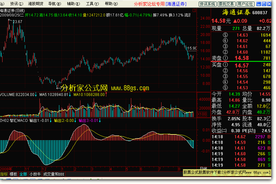Click the month 11 timeline marker
The height and width of the screenshot is (184, 276).
[27, 169]
